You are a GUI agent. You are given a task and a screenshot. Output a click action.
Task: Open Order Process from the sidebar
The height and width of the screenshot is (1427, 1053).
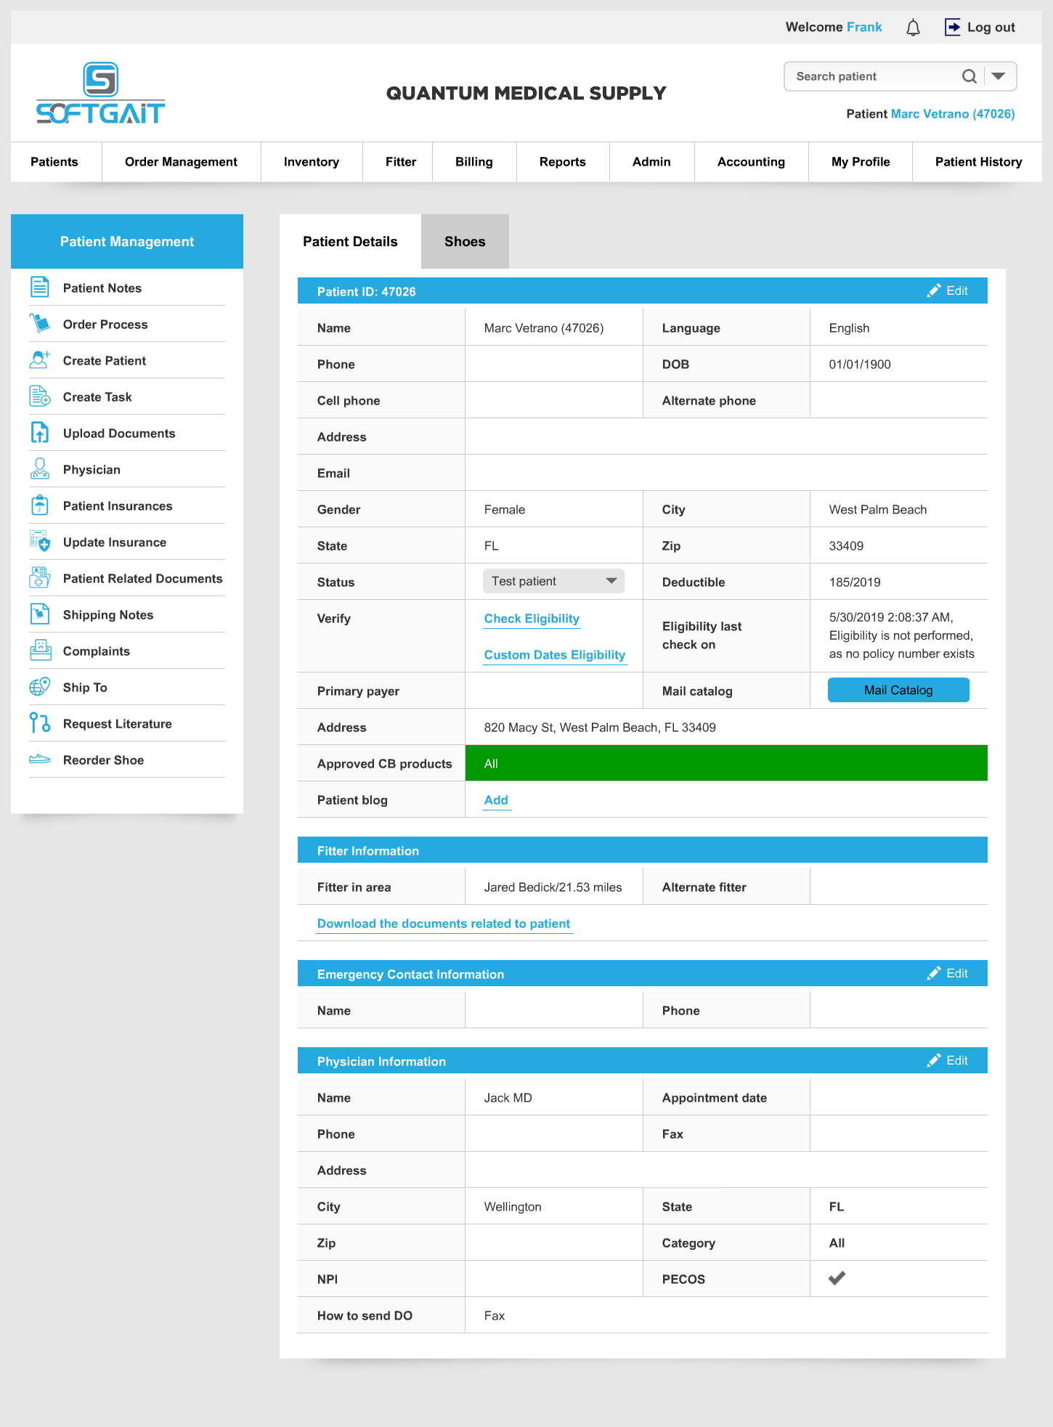105,325
